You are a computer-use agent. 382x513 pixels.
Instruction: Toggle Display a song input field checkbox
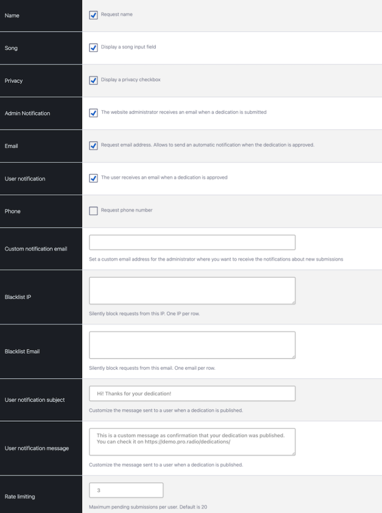coord(93,48)
